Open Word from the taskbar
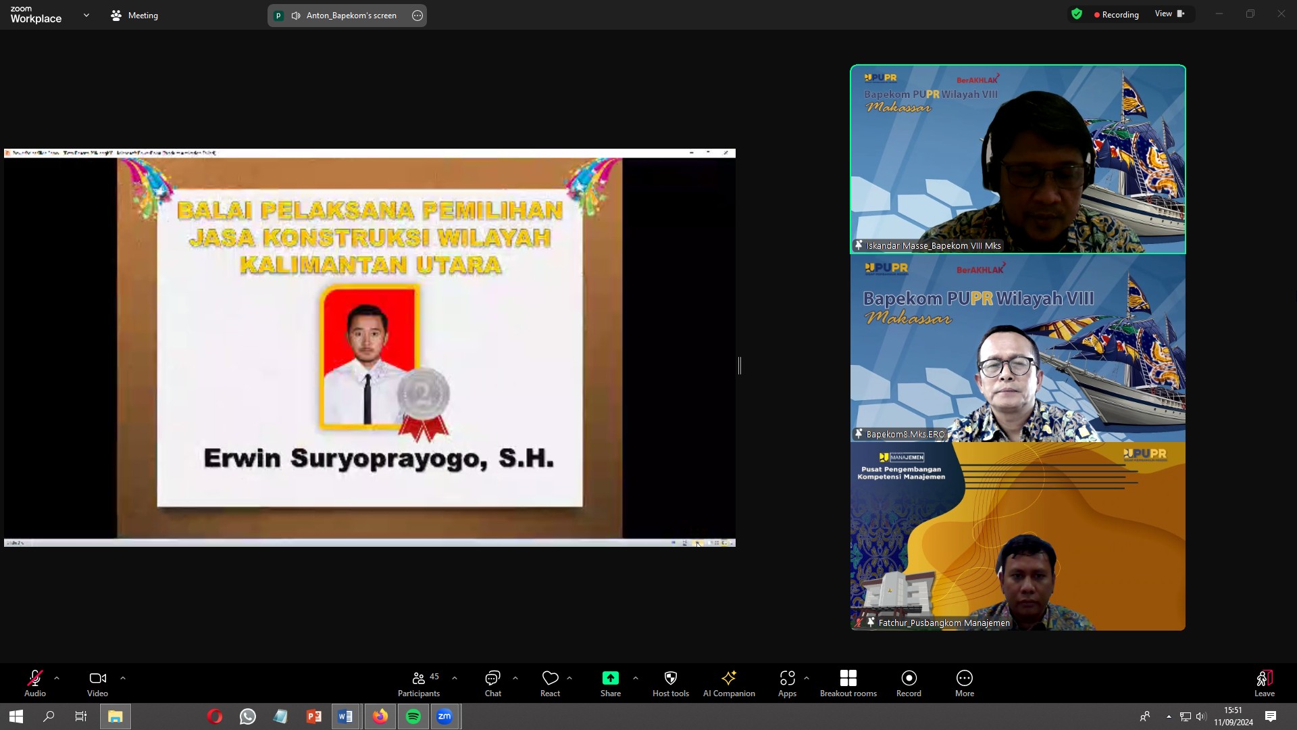 (346, 716)
